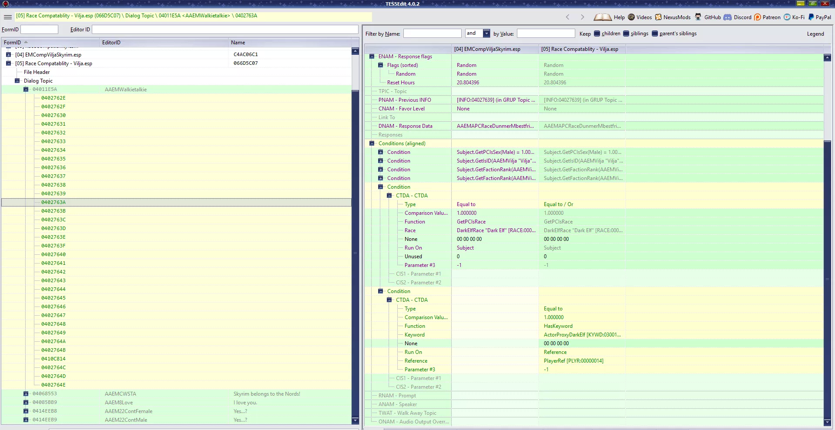Select the [04] EMCompViljaSkyrim.esp column header
This screenshot has width=835, height=430.
[495, 49]
